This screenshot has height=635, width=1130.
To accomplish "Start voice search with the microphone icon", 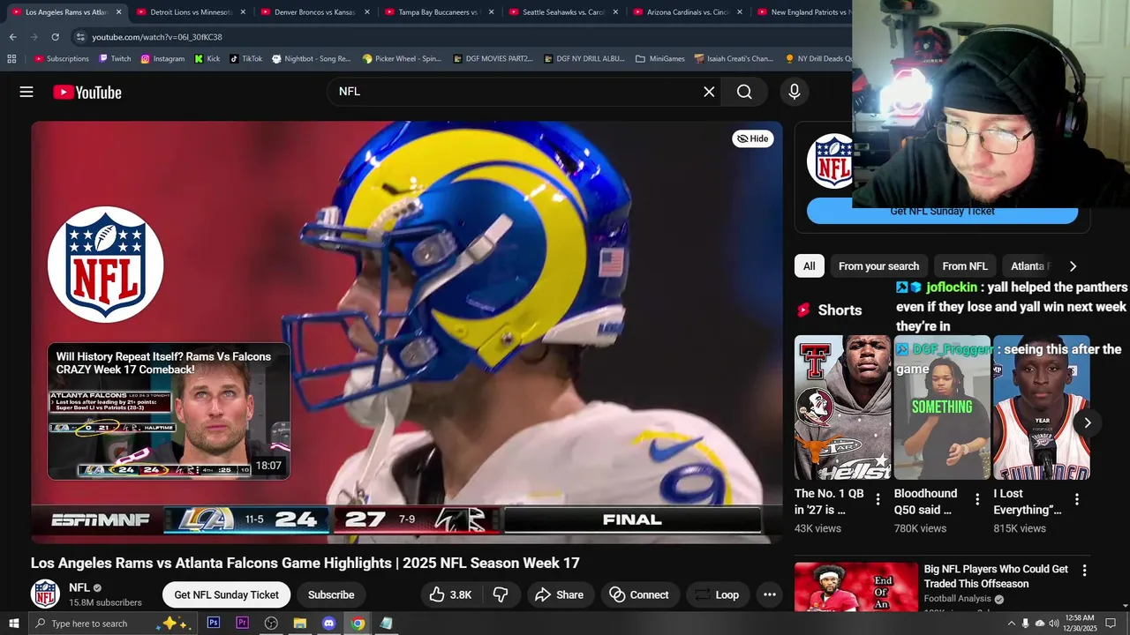I will 795,92.
